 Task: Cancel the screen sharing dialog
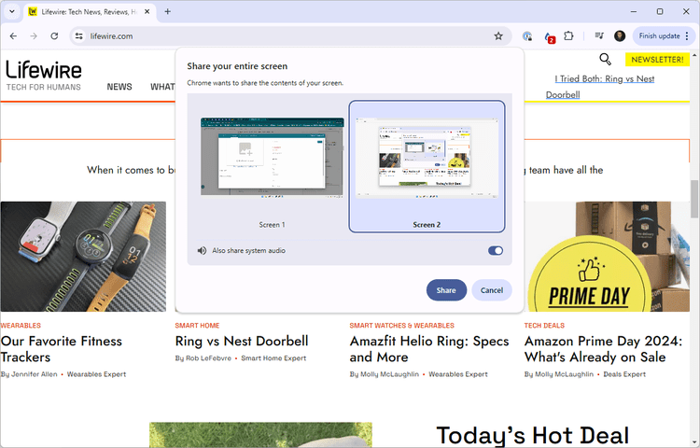[x=492, y=290]
